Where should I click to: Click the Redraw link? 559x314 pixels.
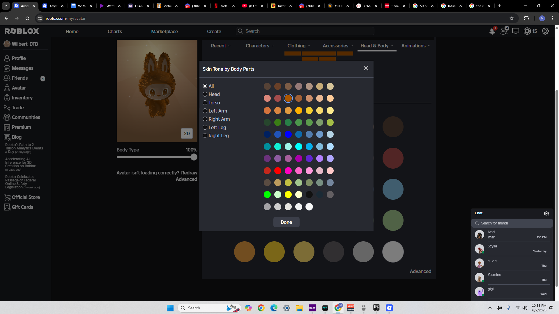pyautogui.click(x=189, y=173)
